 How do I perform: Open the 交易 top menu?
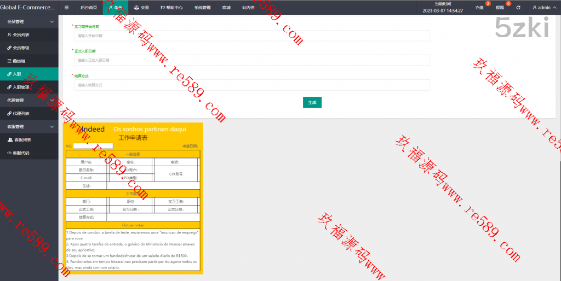click(141, 8)
